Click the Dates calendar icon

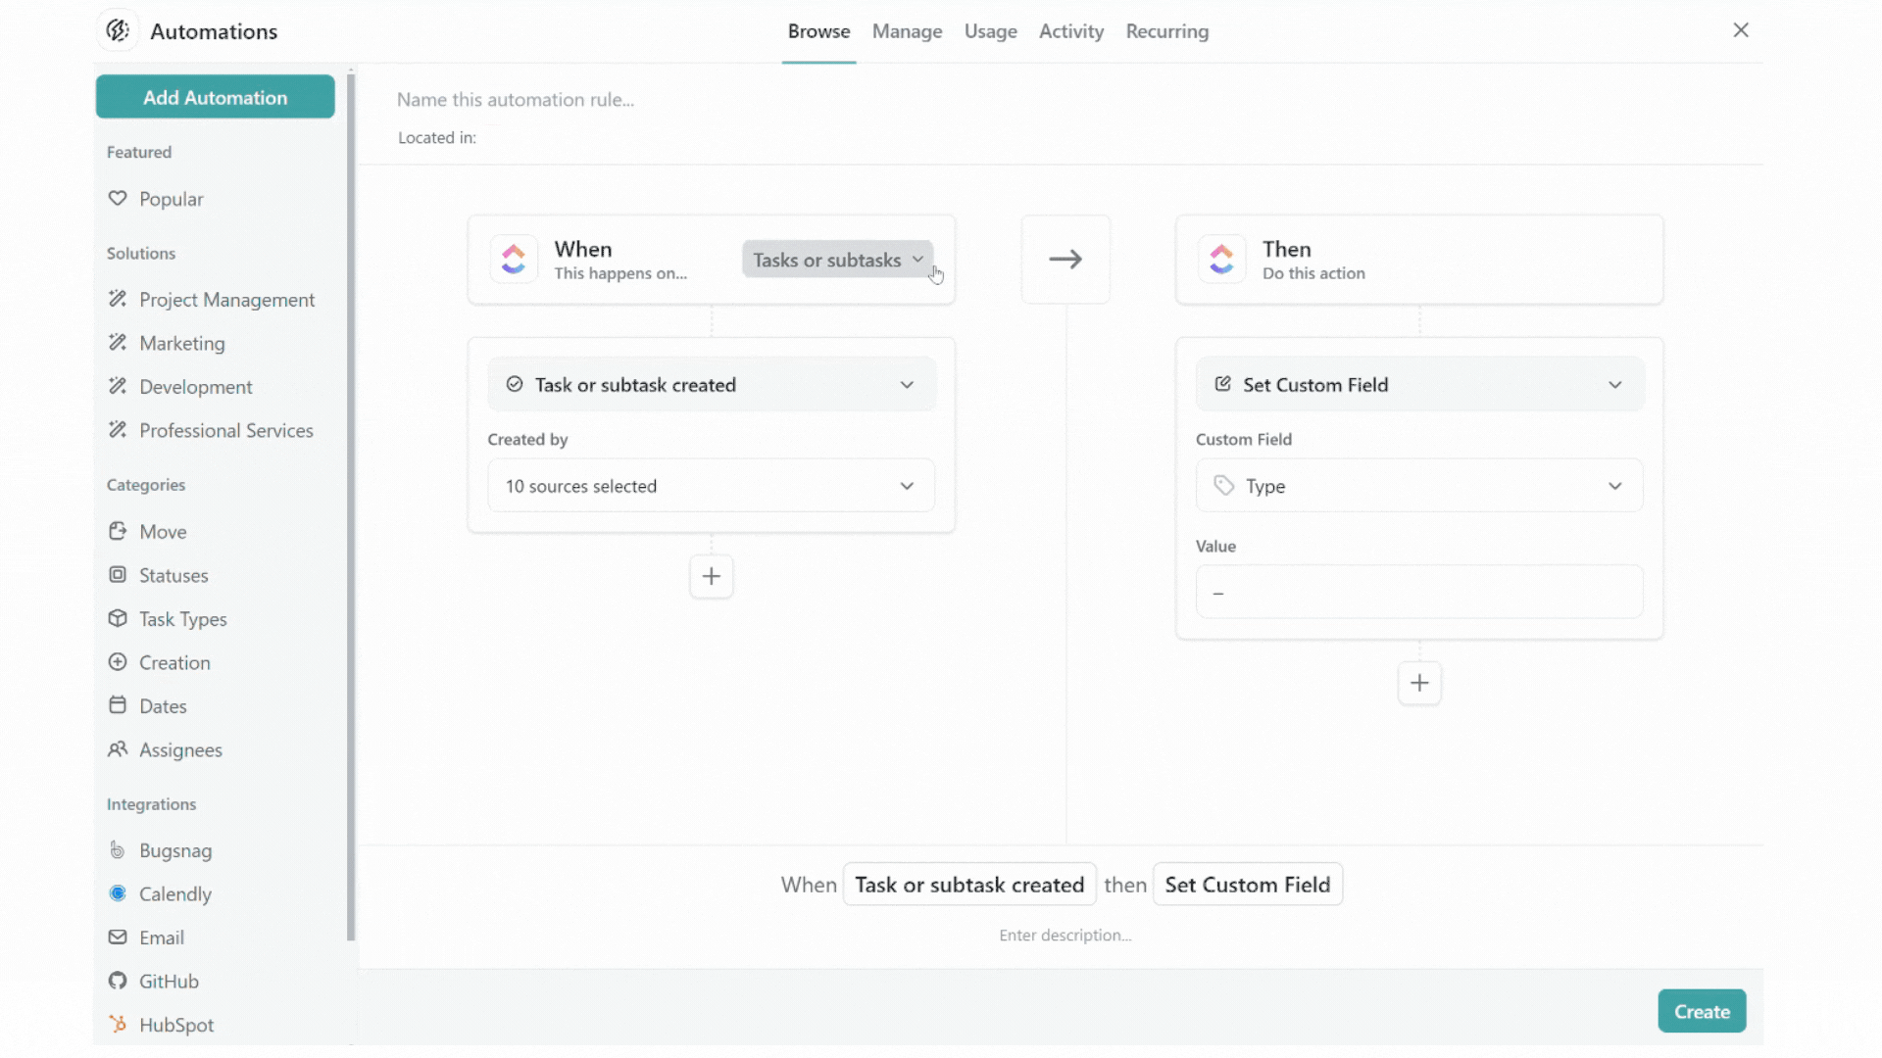(118, 705)
